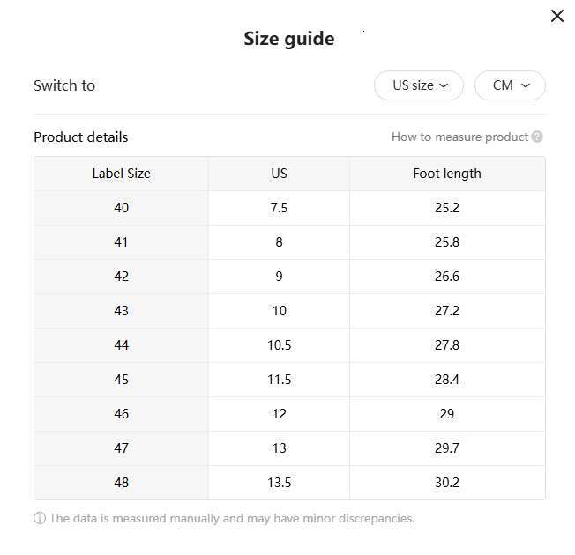Open the US size dropdown
The height and width of the screenshot is (555, 575).
(x=418, y=85)
